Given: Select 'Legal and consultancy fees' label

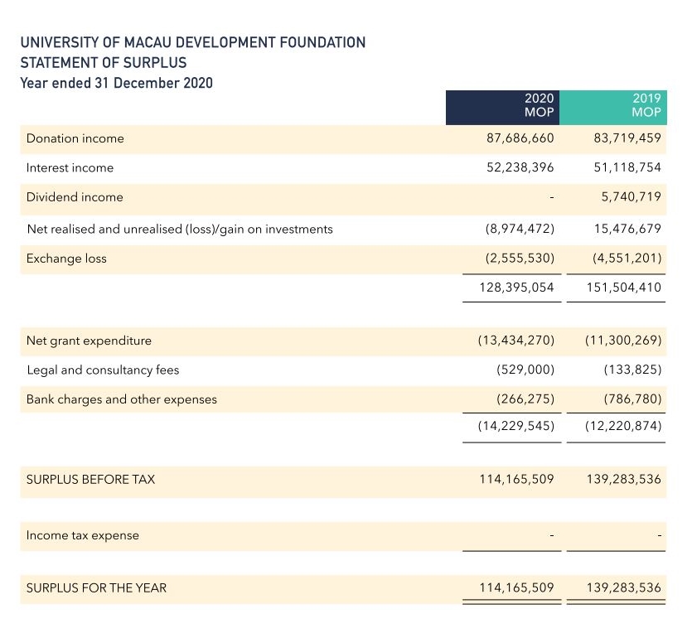Looking at the screenshot, I should click(x=103, y=370).
